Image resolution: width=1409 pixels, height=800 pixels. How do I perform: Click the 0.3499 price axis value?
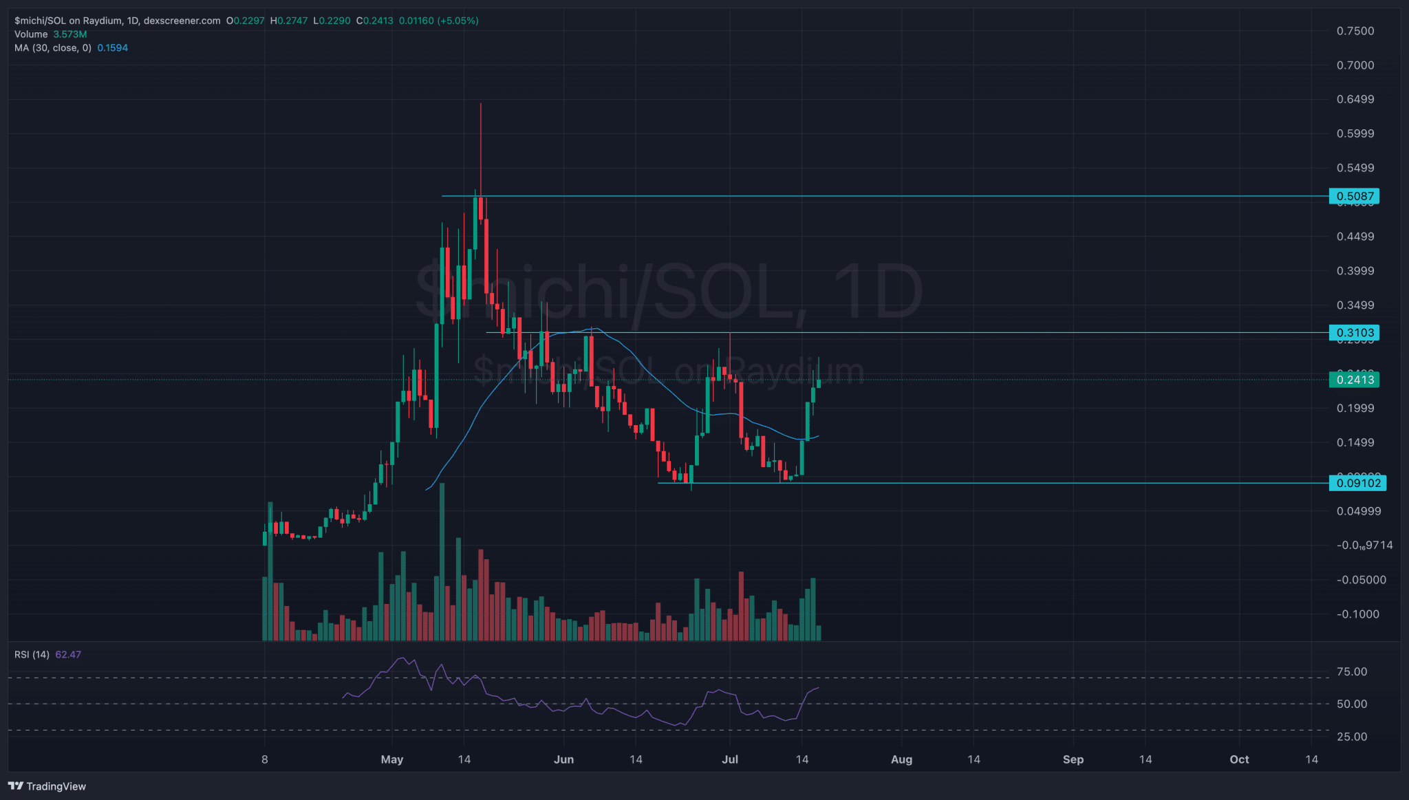[x=1355, y=305]
